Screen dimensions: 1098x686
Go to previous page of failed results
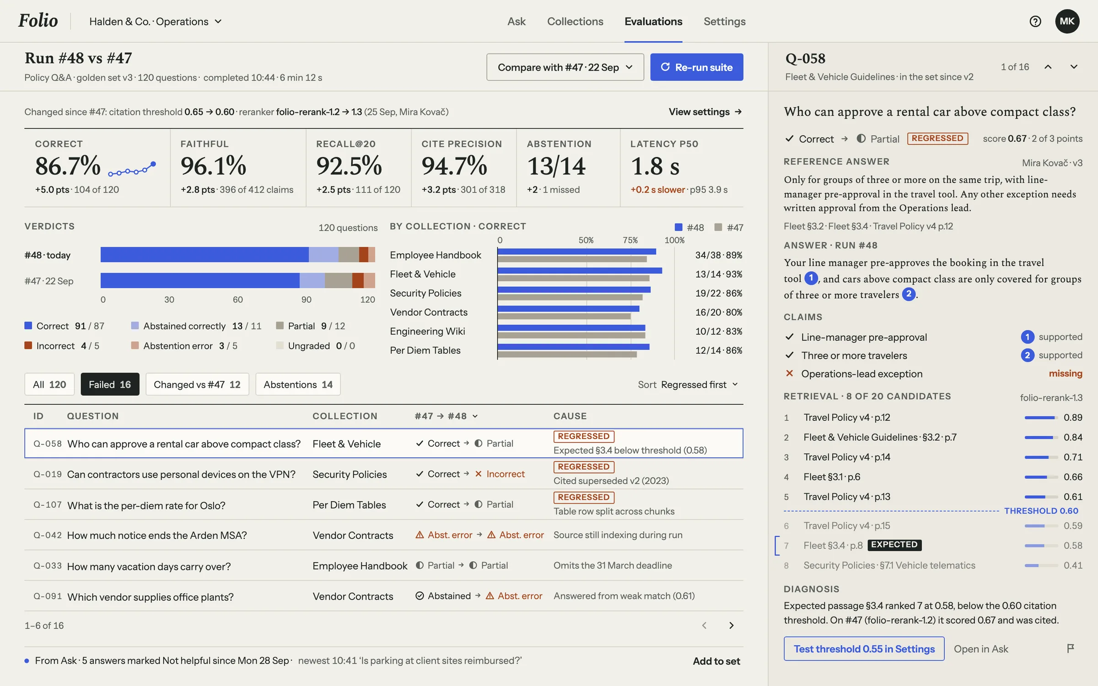tap(705, 625)
